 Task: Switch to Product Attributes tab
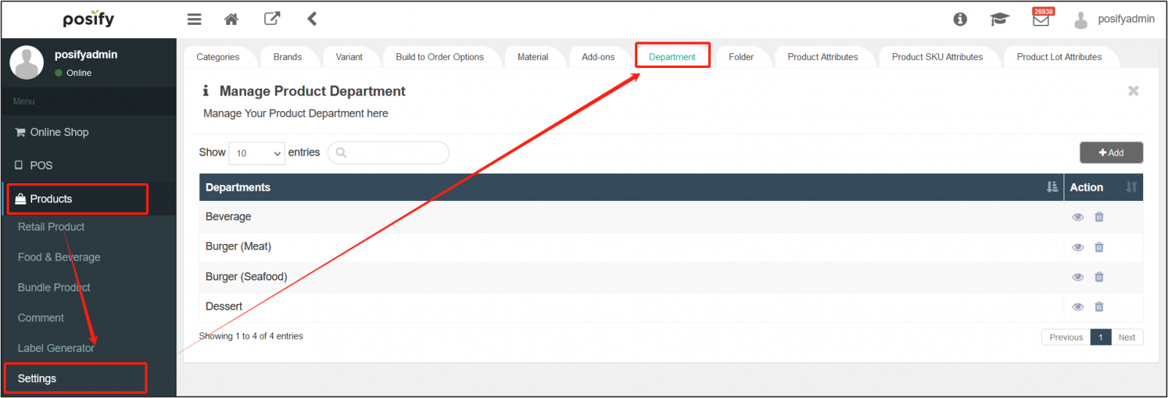823,57
